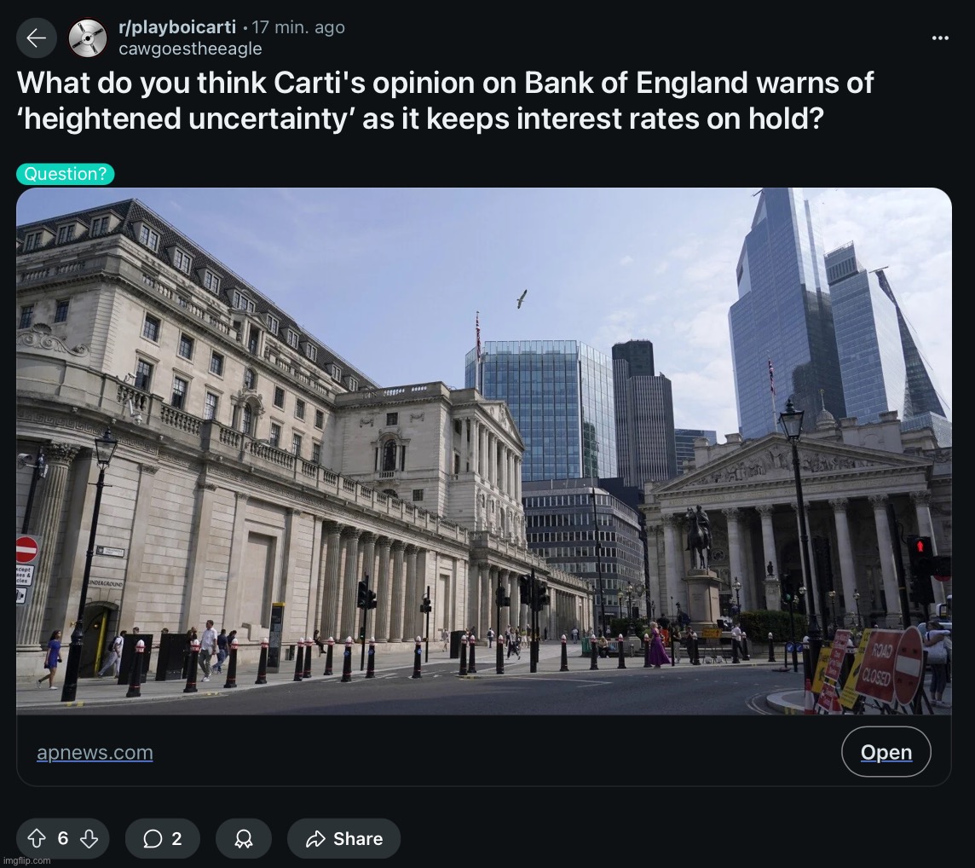Click the imgflip.com watermark

[26, 860]
